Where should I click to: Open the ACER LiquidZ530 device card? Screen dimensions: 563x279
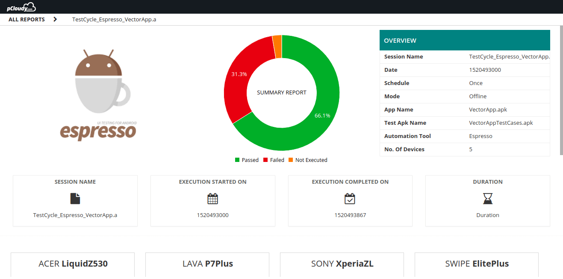[x=73, y=265]
